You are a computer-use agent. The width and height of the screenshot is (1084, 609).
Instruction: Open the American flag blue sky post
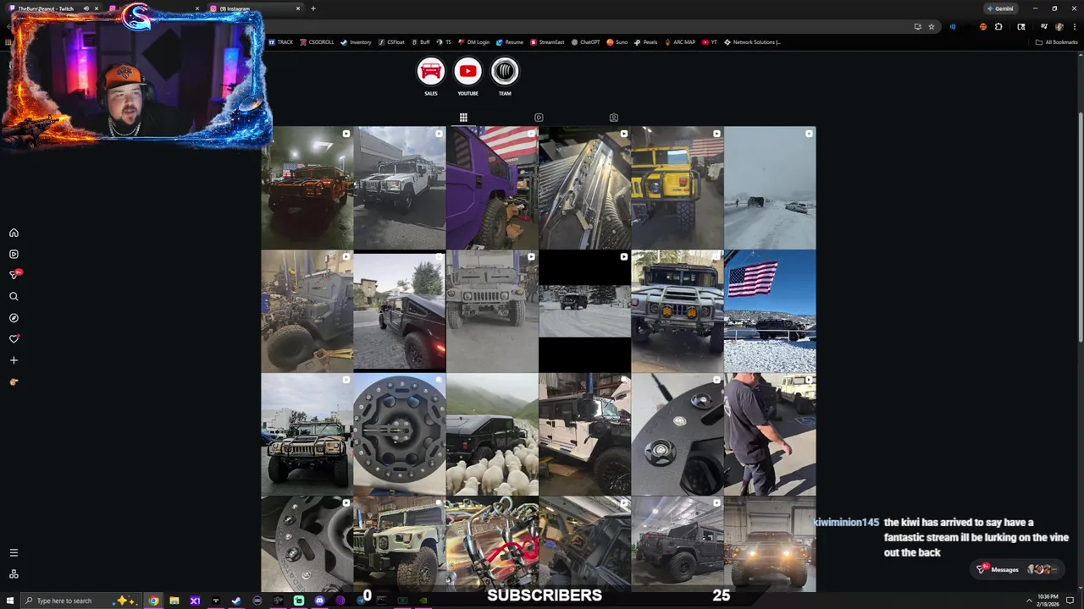[x=770, y=311]
